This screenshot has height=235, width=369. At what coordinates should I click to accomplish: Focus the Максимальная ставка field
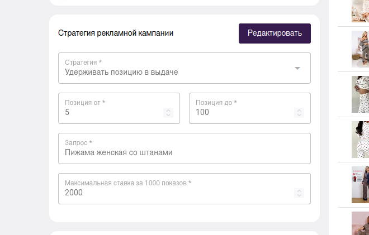(x=184, y=189)
